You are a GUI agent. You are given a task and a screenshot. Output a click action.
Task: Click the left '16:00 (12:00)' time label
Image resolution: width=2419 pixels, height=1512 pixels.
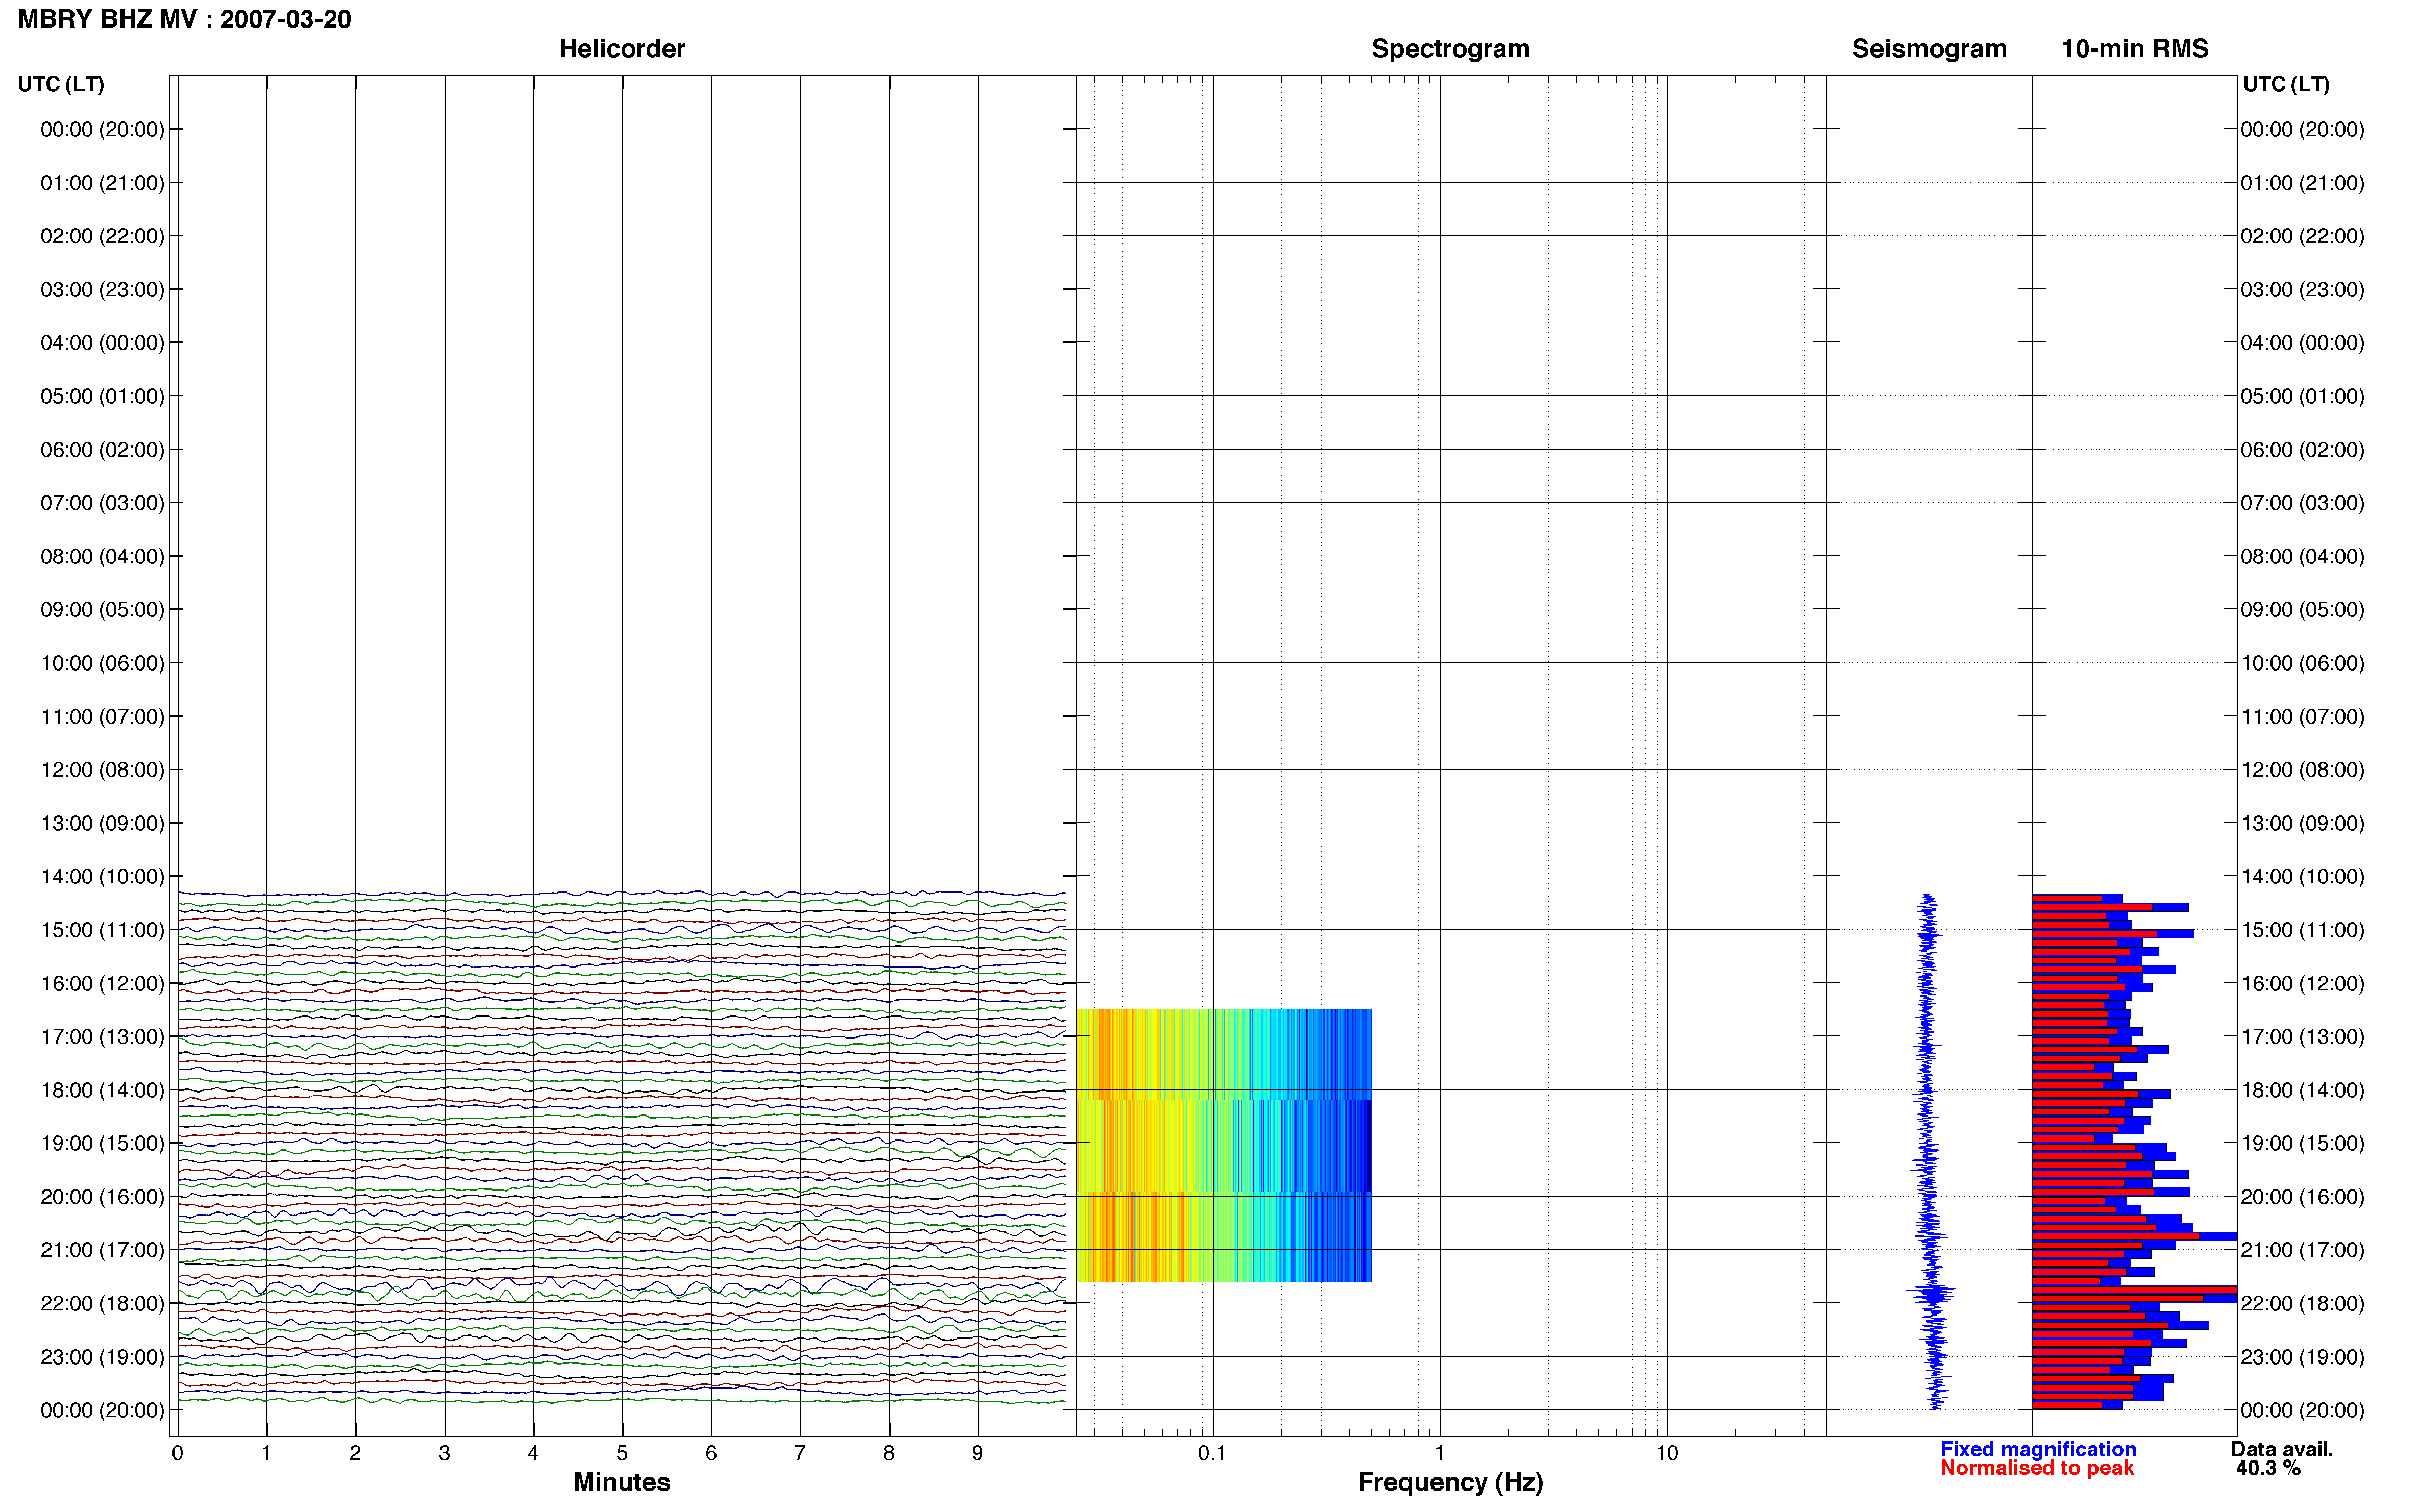[103, 983]
